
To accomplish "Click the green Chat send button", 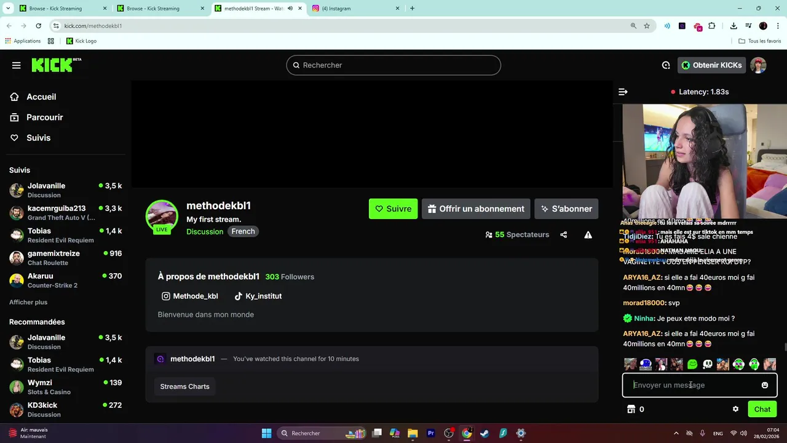I will tap(762, 409).
